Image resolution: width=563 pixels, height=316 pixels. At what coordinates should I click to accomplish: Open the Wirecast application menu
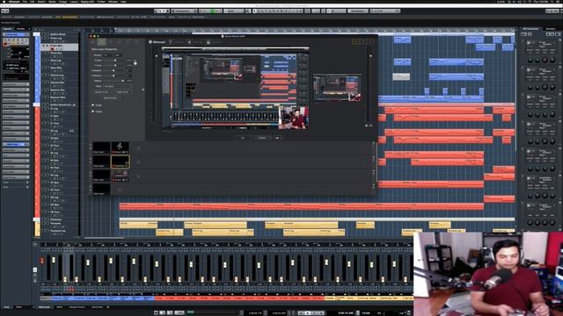click(14, 2)
